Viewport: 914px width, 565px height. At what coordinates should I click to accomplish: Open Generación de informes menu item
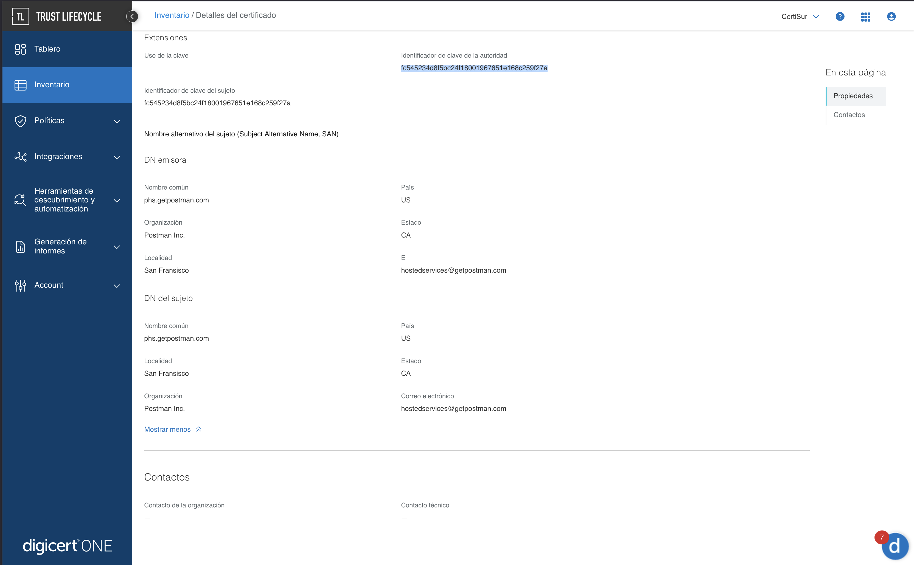[x=67, y=246]
